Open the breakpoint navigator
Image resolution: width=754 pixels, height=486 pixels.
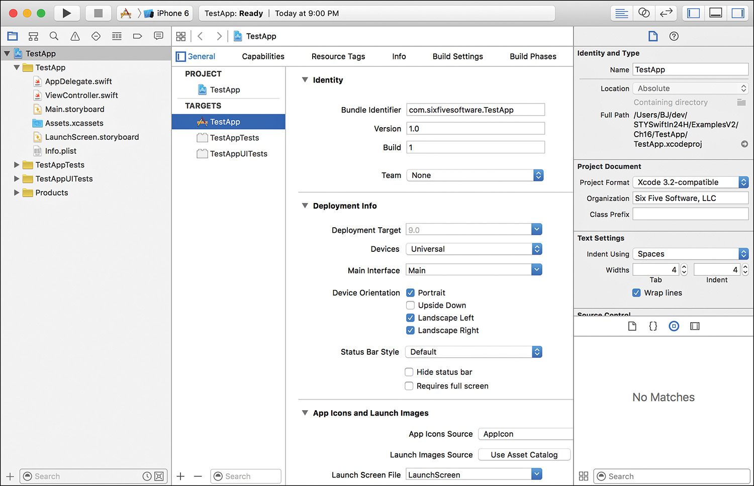tap(137, 36)
